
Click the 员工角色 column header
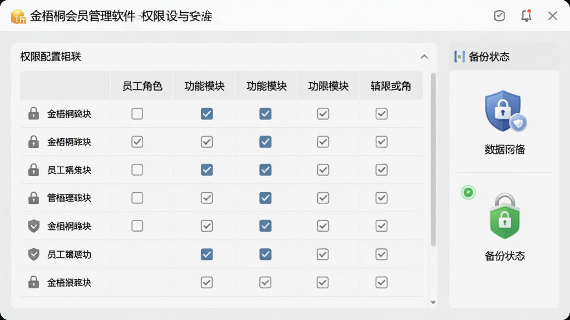pos(142,86)
